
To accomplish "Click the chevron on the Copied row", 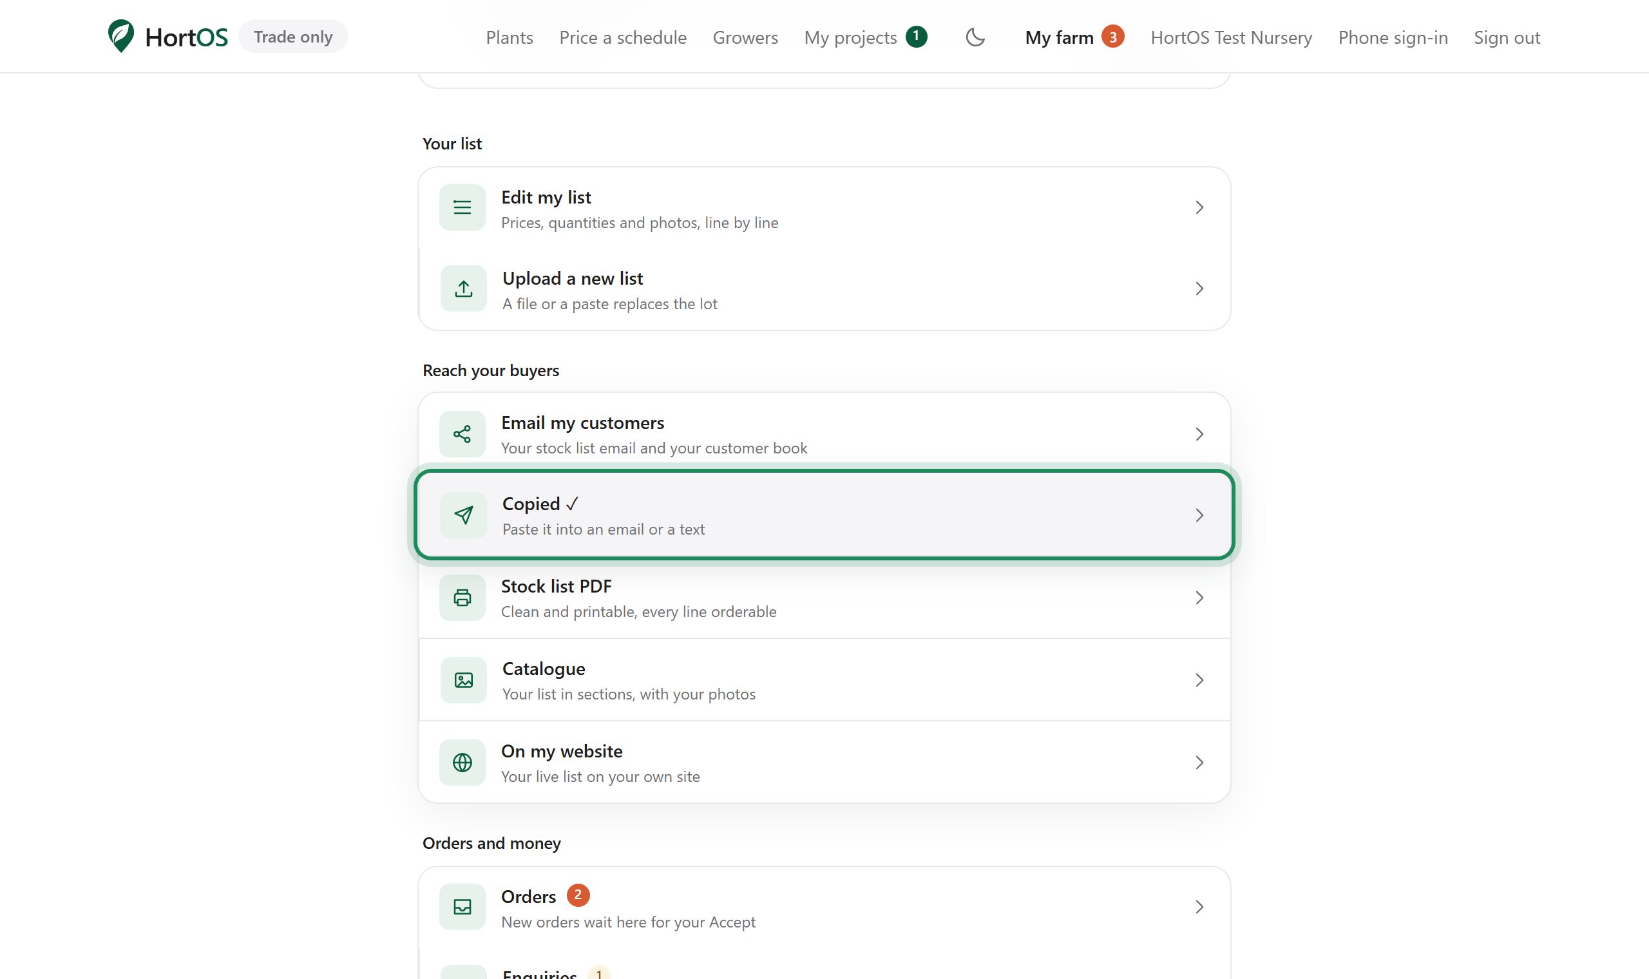I will [1199, 515].
